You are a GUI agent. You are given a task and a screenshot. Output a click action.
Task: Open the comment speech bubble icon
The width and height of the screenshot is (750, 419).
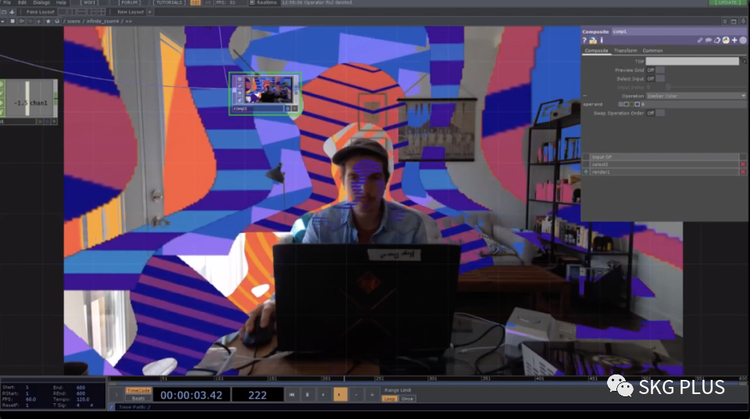709,40
